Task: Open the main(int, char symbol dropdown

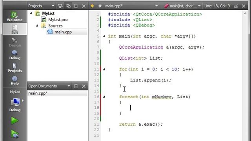Action: tap(182, 6)
